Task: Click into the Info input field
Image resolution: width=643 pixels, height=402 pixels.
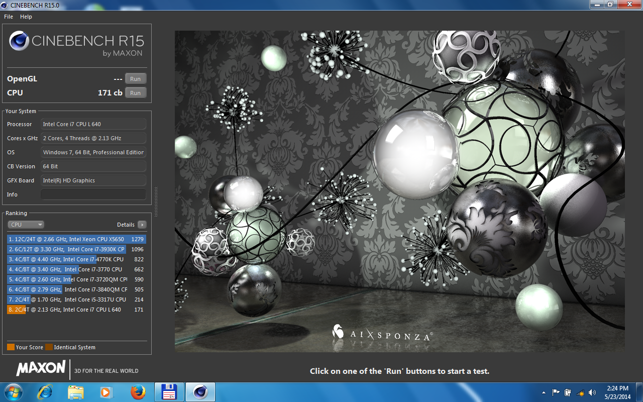Action: coord(93,194)
